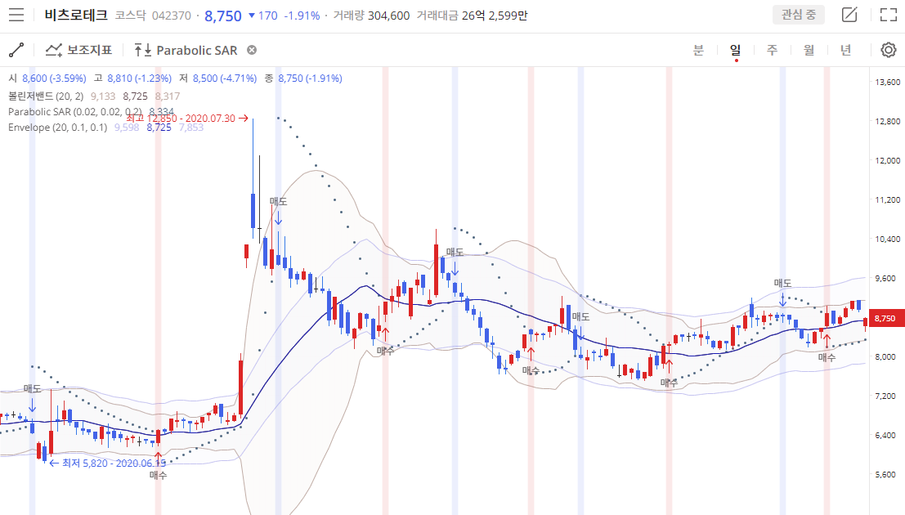Click the rightmost 매수 signal marker
Screen dimensions: 905x515
coord(827,357)
